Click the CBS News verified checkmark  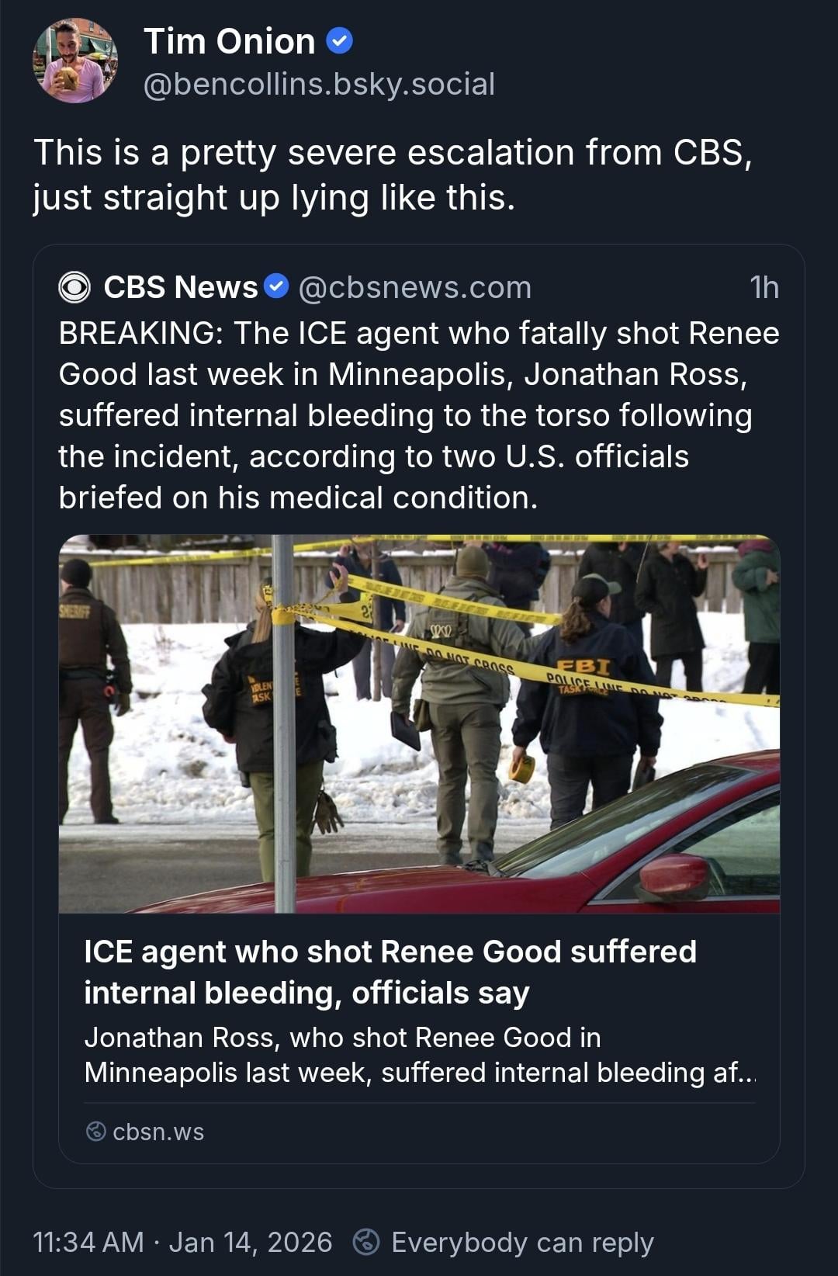coord(276,286)
